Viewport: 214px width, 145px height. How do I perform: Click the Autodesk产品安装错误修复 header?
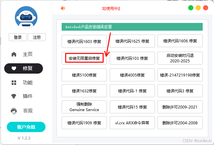(x=132, y=27)
